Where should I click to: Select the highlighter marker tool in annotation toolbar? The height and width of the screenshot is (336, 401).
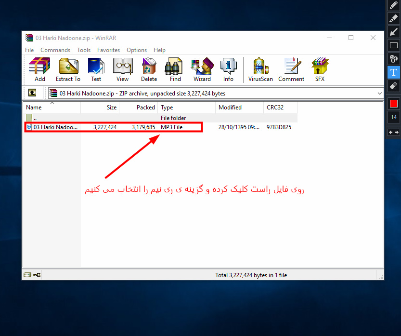[x=394, y=19]
